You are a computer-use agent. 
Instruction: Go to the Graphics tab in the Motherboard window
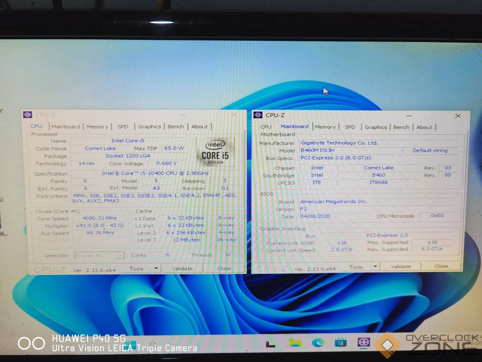[376, 127]
